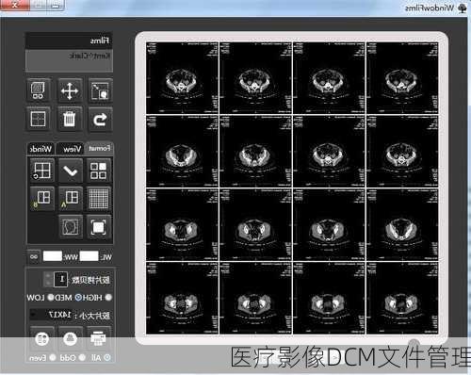Click the head outline image icon
471x375 pixels.
(71, 227)
